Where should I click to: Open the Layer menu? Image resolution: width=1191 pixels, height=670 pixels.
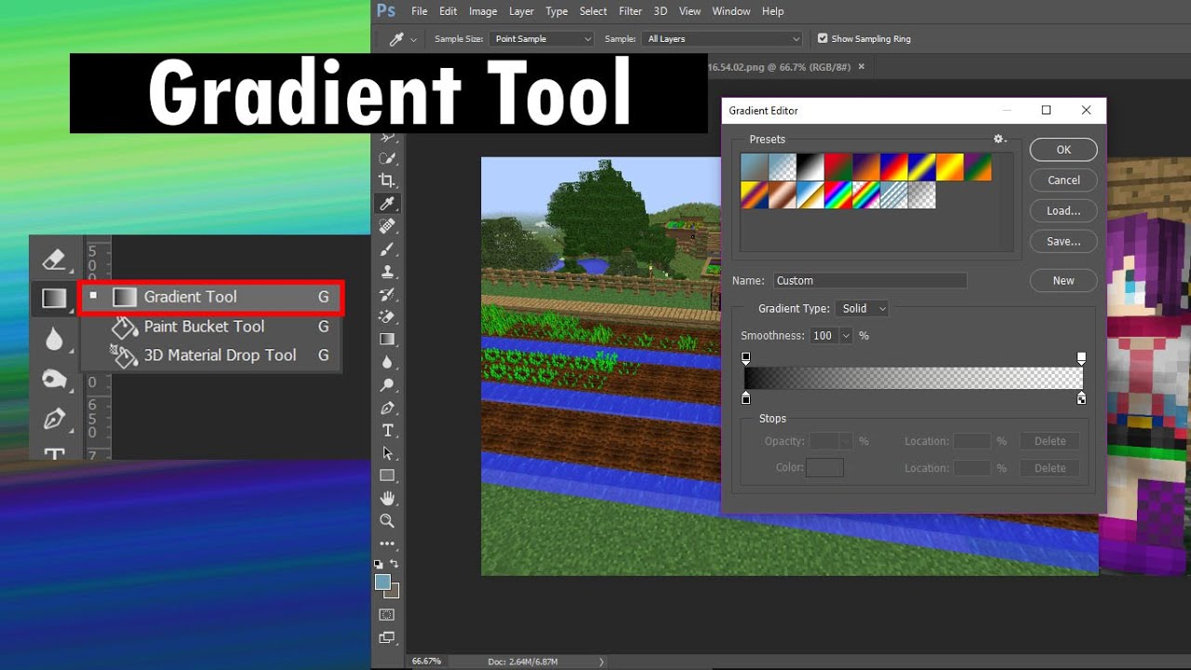tap(522, 11)
